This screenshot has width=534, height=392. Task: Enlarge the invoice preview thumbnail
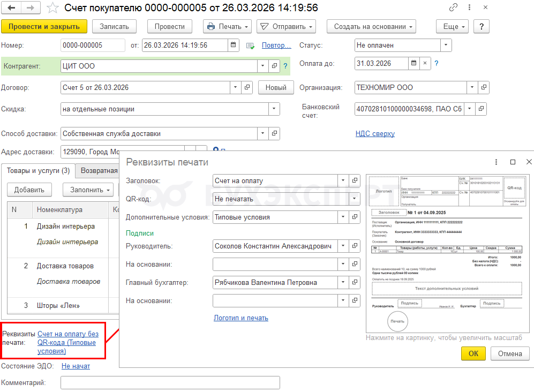[448, 253]
